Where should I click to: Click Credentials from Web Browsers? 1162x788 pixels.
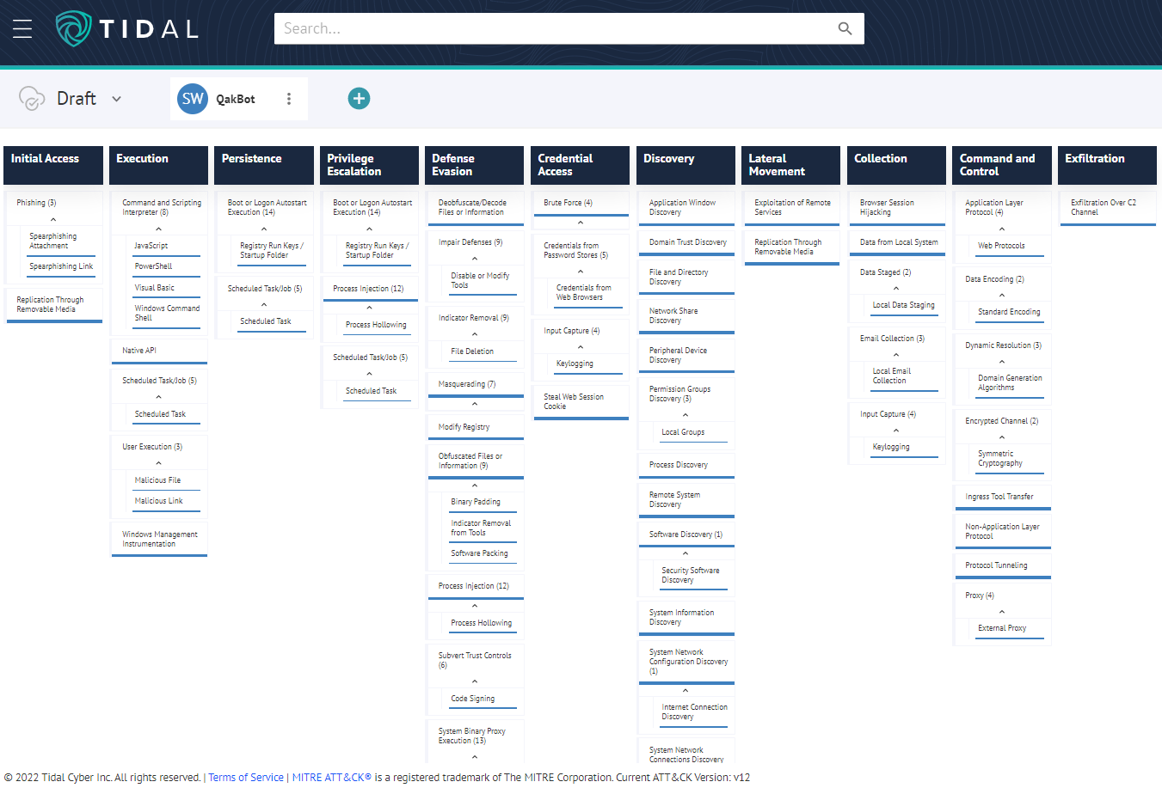pyautogui.click(x=588, y=293)
